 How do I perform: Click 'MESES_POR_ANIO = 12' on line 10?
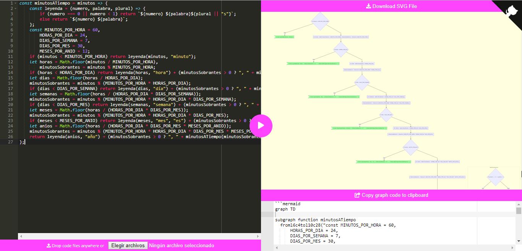(65, 51)
